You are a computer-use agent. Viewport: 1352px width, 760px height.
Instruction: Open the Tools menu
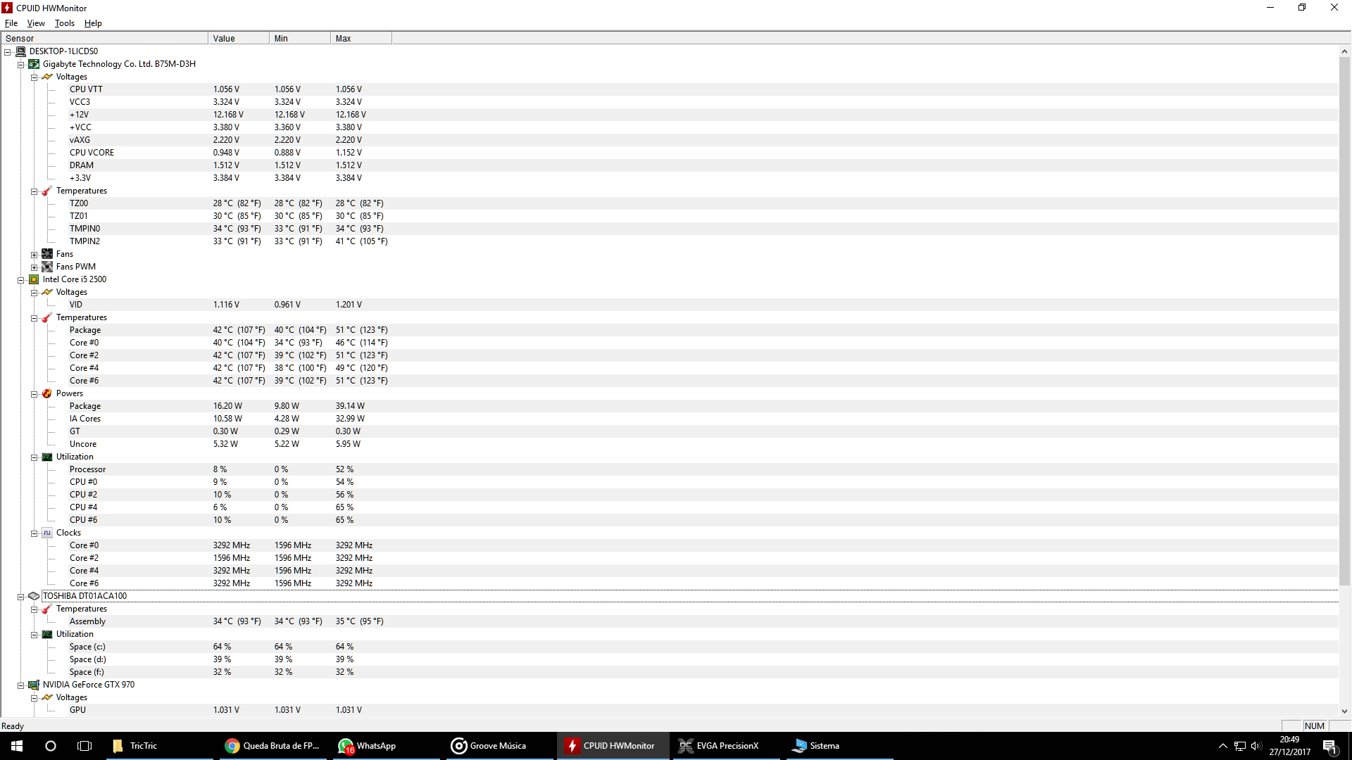[65, 23]
